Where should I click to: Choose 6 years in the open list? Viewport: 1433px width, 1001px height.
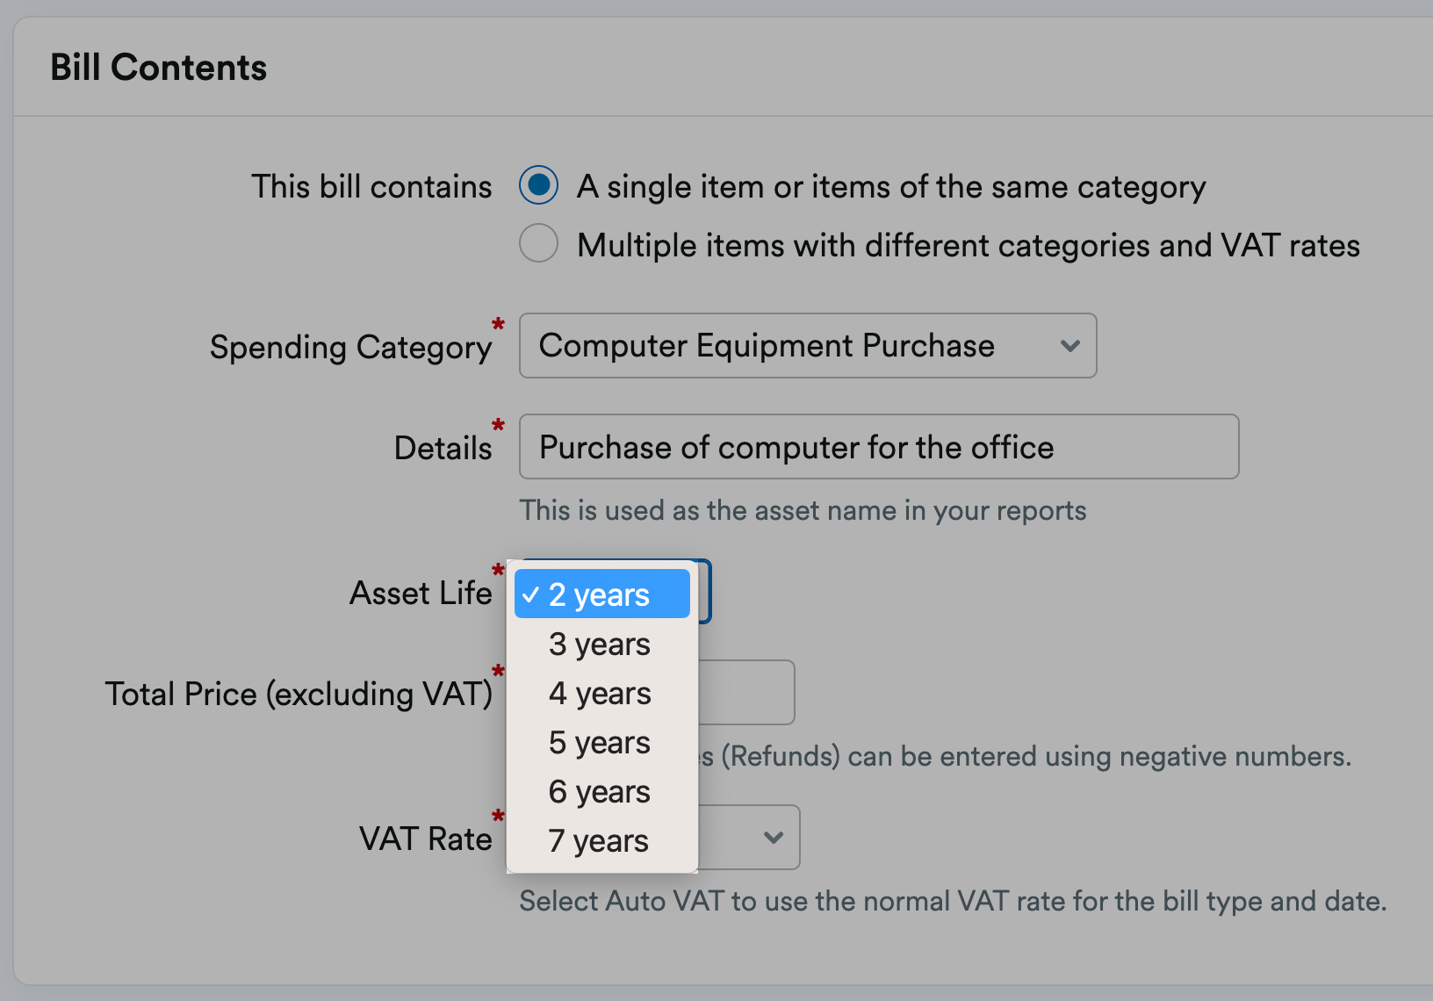[x=599, y=791]
